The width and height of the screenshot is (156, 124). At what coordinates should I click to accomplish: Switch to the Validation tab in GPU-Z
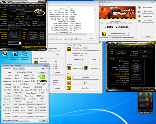coord(21,69)
